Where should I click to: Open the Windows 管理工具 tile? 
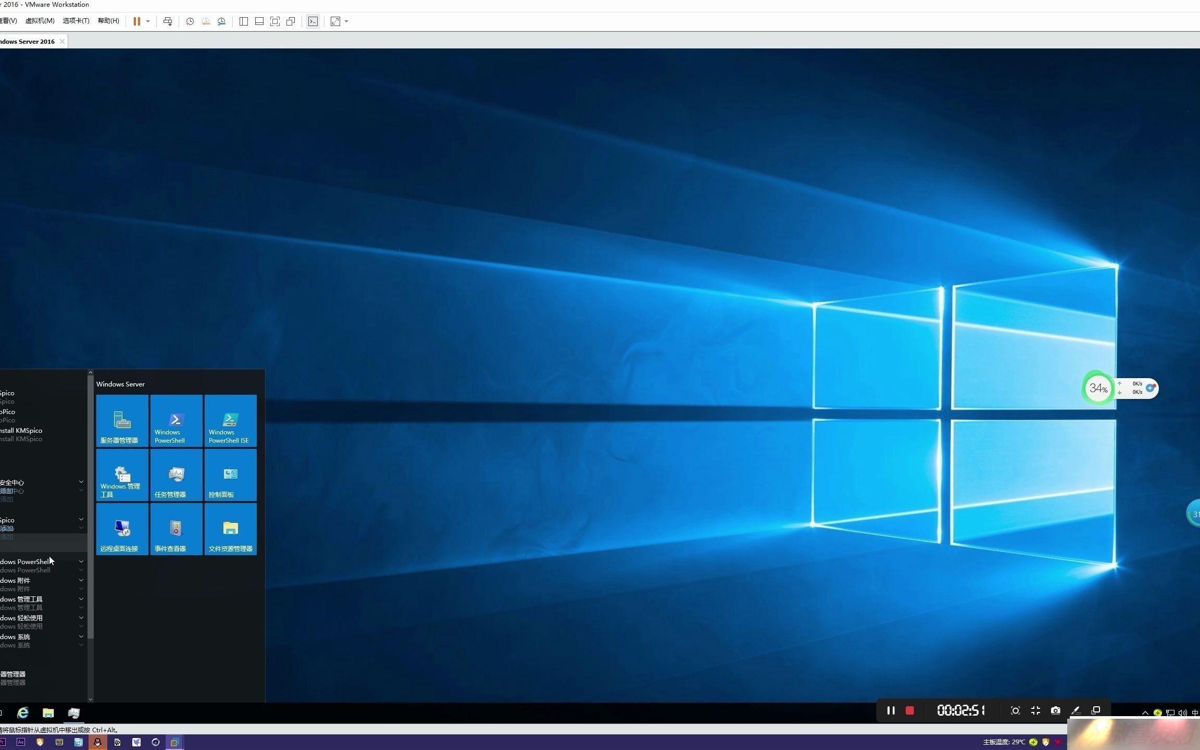click(122, 474)
